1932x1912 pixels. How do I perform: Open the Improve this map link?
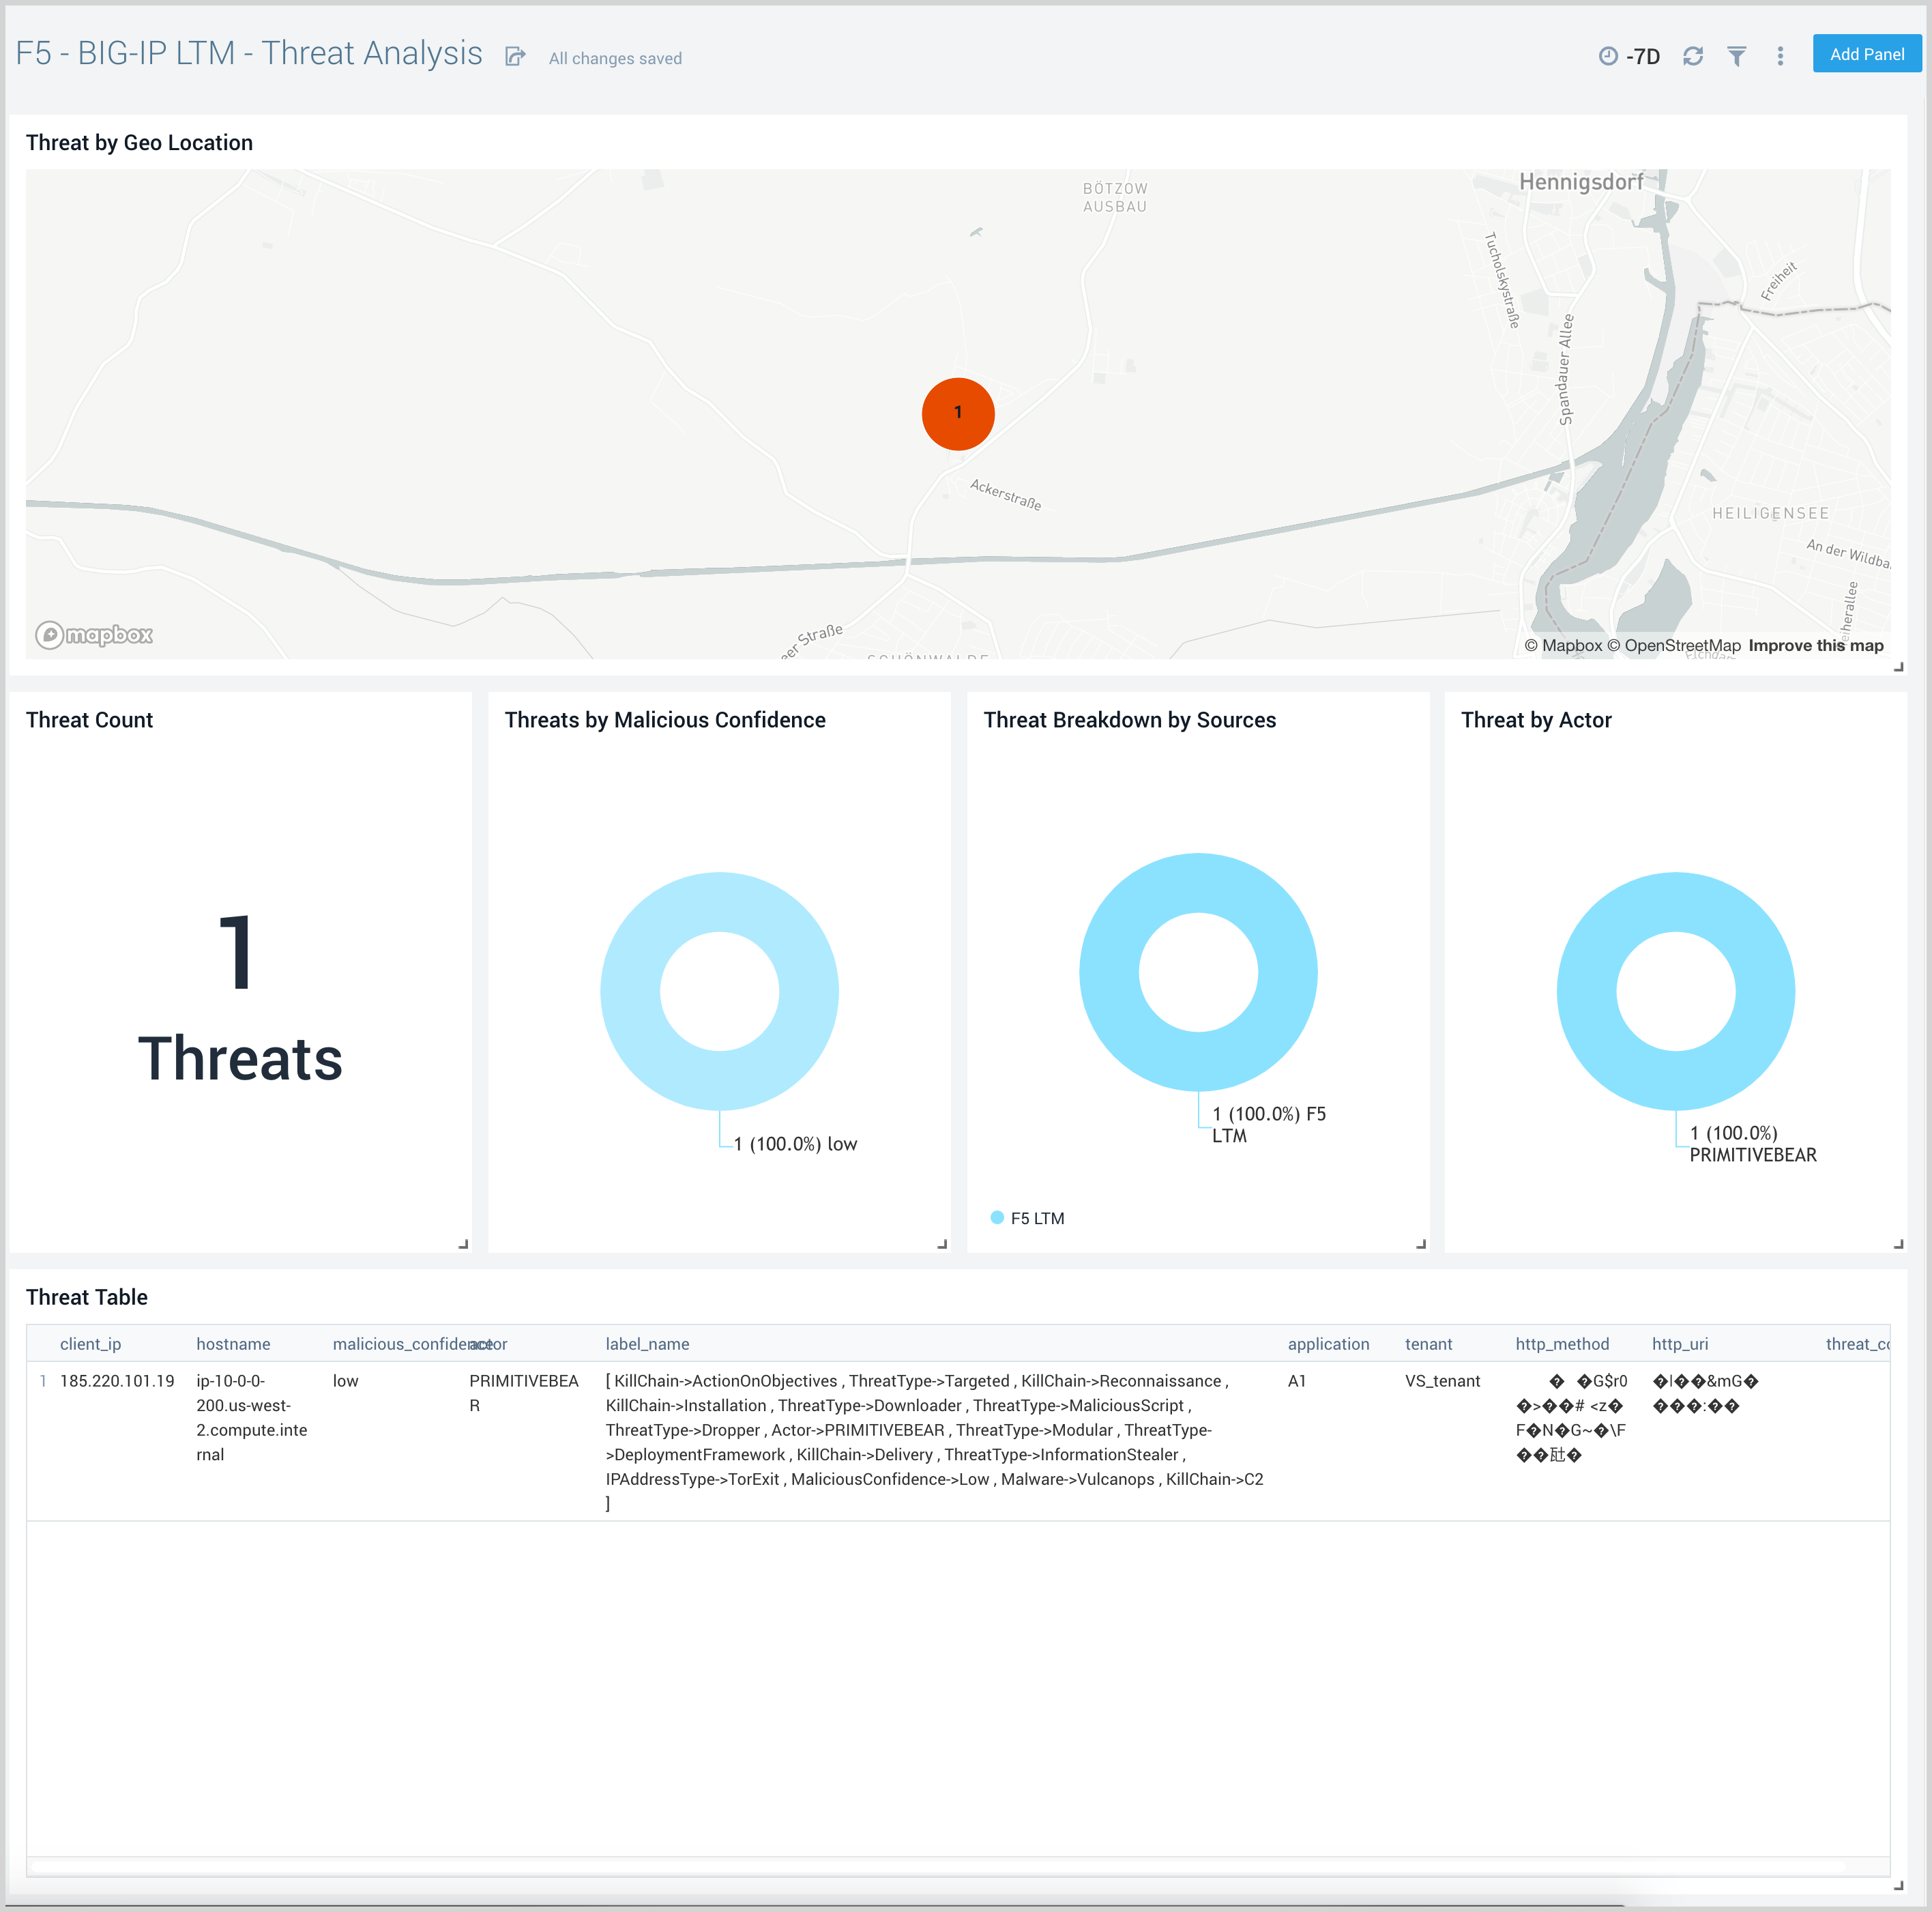pyautogui.click(x=1816, y=645)
